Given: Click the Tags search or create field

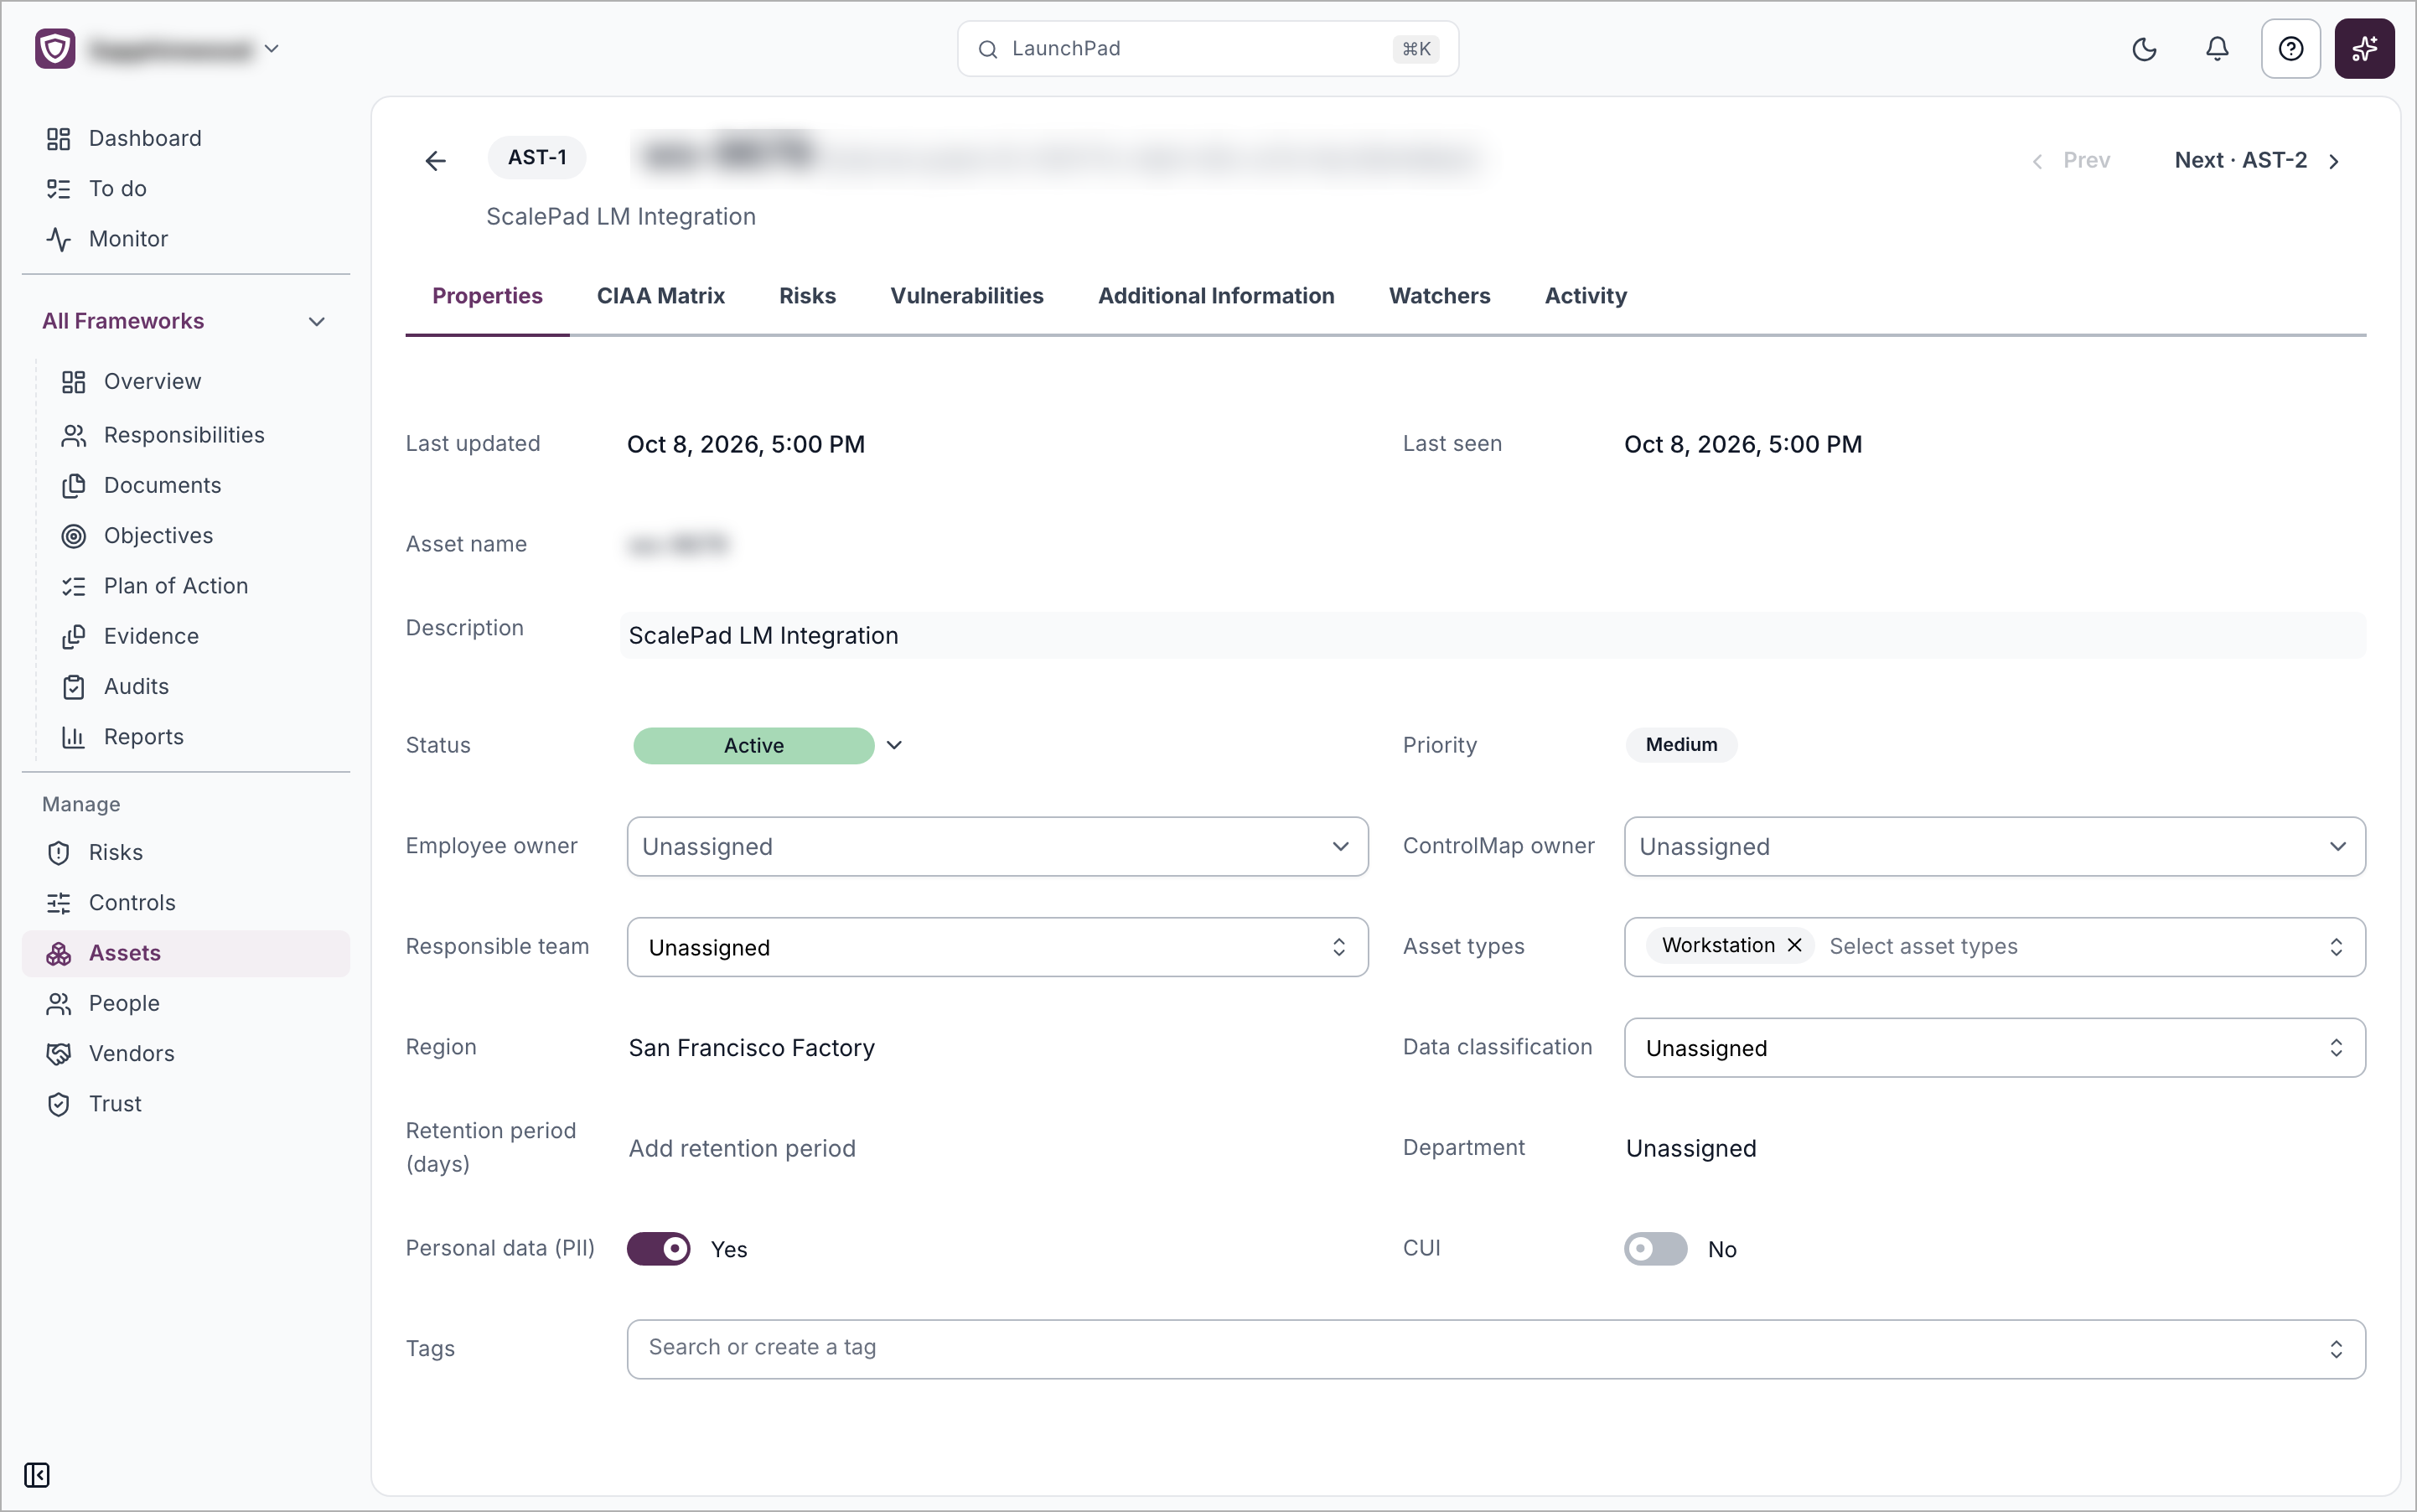Looking at the screenshot, I should 1495,1349.
